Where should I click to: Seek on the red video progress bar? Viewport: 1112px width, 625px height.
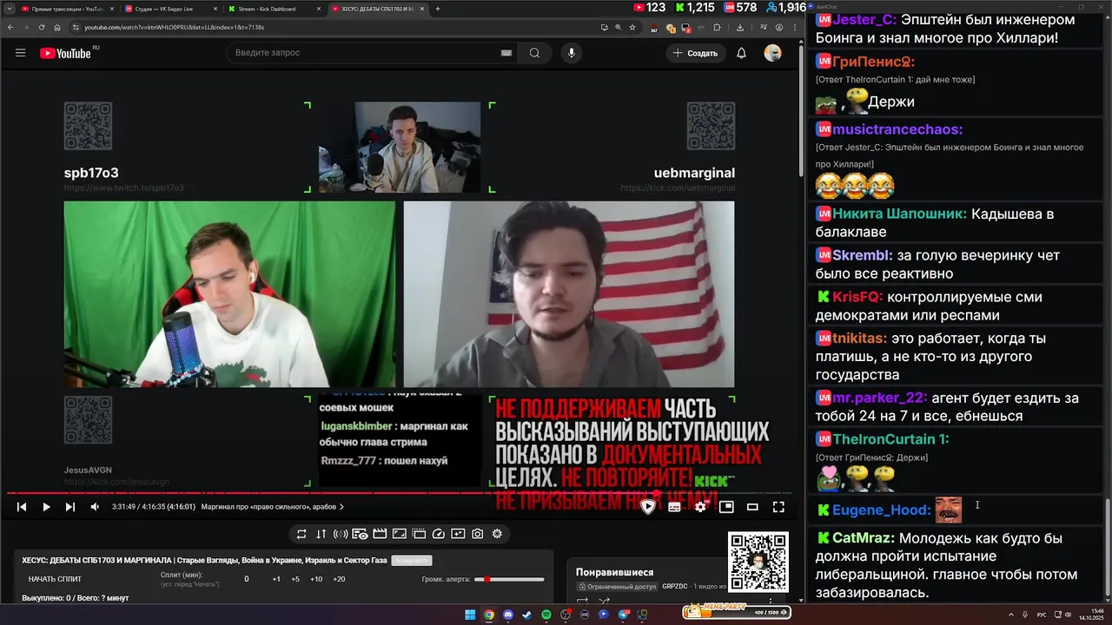(x=400, y=494)
